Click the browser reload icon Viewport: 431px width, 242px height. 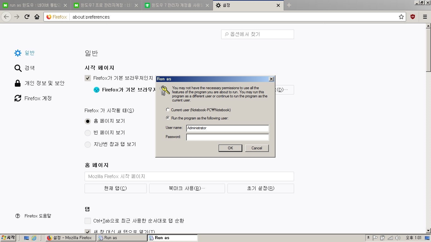click(x=27, y=17)
